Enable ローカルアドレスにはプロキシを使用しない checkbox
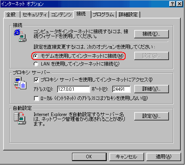The width and height of the screenshot is (187, 167). tap(36, 98)
